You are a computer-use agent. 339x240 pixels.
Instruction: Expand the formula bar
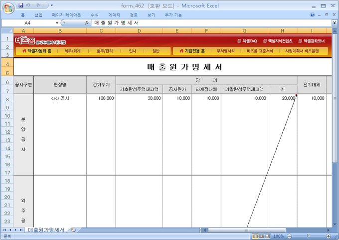[334, 23]
